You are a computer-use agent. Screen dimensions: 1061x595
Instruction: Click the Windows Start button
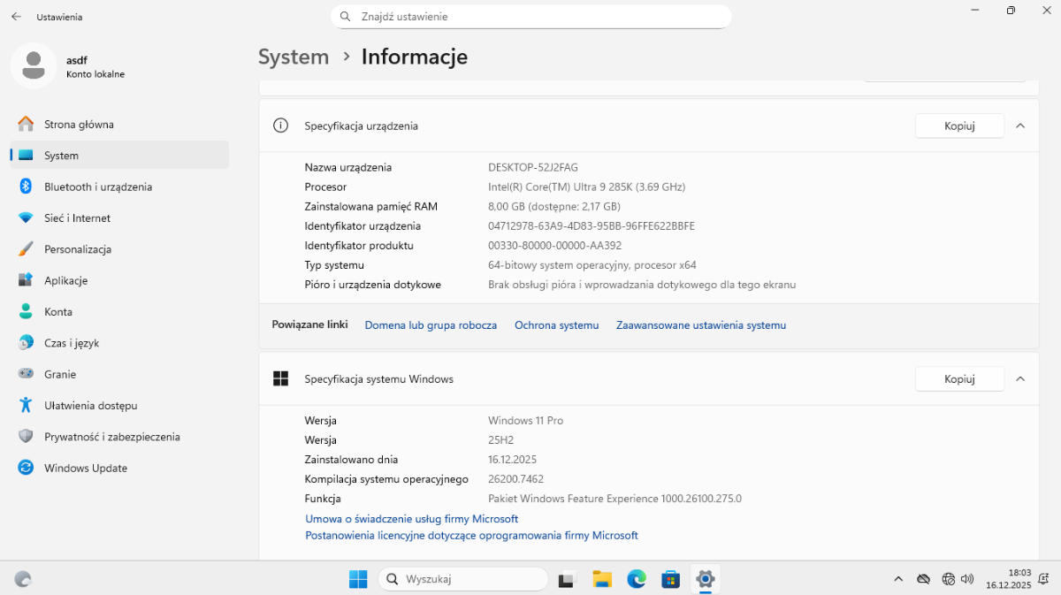click(x=358, y=579)
